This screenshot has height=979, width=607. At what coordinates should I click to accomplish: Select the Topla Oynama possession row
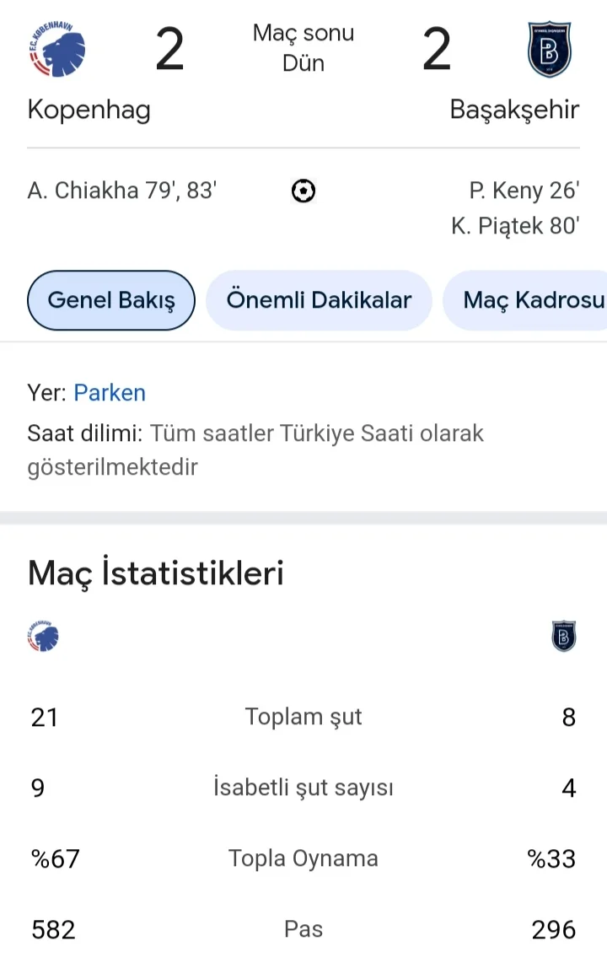(303, 858)
